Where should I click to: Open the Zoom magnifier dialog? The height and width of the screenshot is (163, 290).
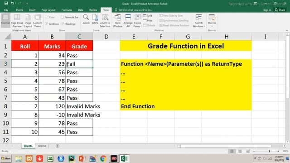[x=86, y=19]
